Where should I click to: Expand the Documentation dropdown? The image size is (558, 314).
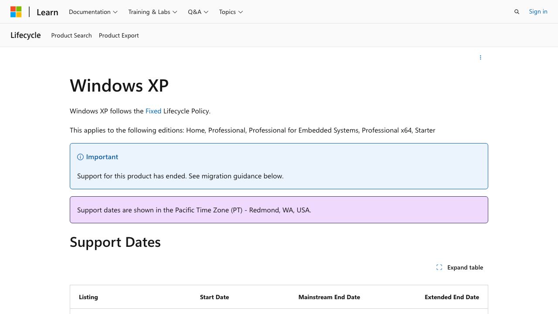pos(93,12)
